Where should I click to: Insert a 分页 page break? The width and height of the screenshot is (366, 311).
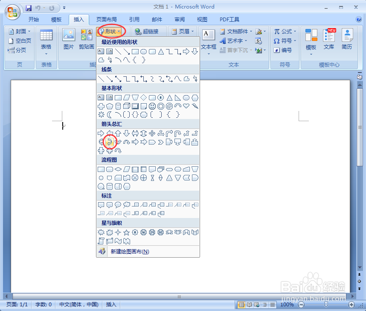(x=17, y=50)
